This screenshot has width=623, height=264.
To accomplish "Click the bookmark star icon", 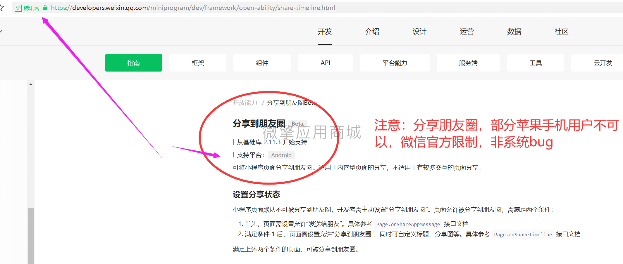I will point(1,8).
